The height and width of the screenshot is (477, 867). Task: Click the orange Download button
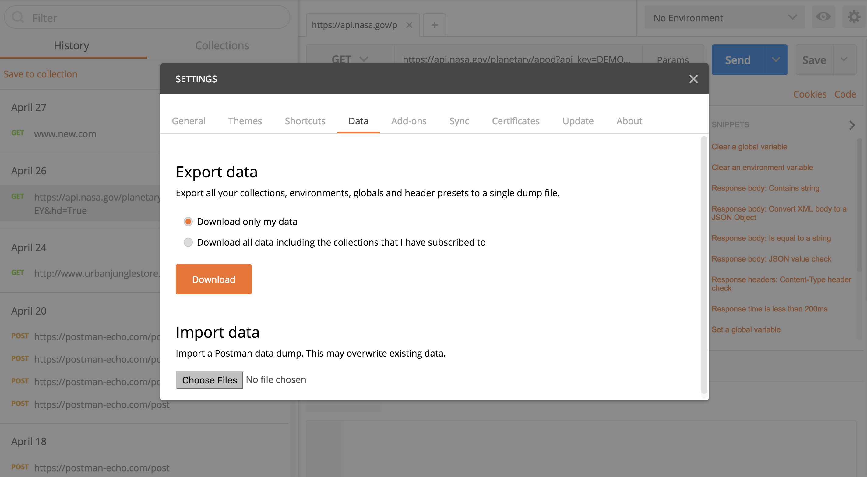click(x=213, y=279)
